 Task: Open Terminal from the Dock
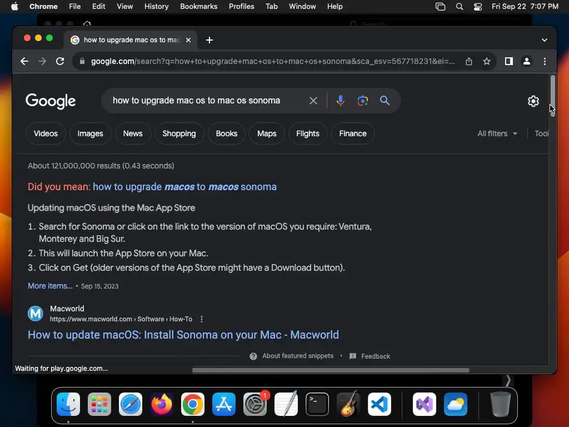(317, 404)
